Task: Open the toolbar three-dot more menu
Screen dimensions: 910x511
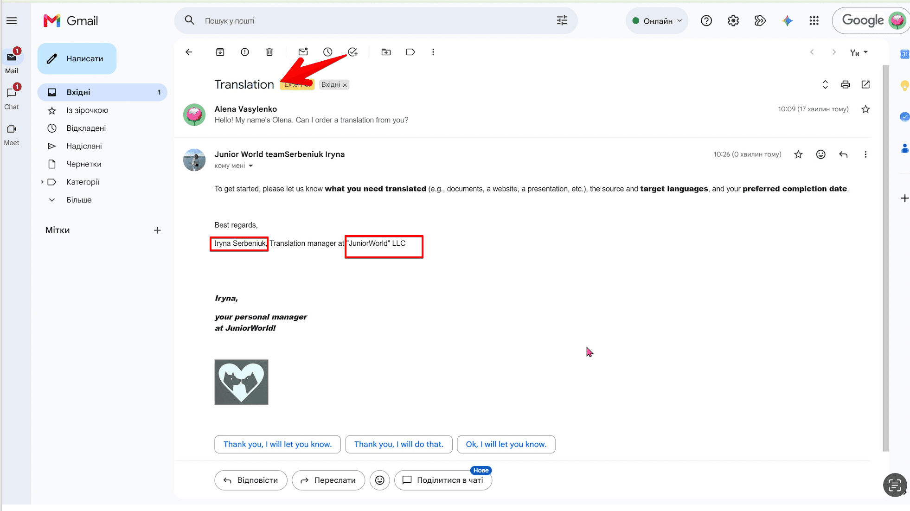Action: click(433, 52)
